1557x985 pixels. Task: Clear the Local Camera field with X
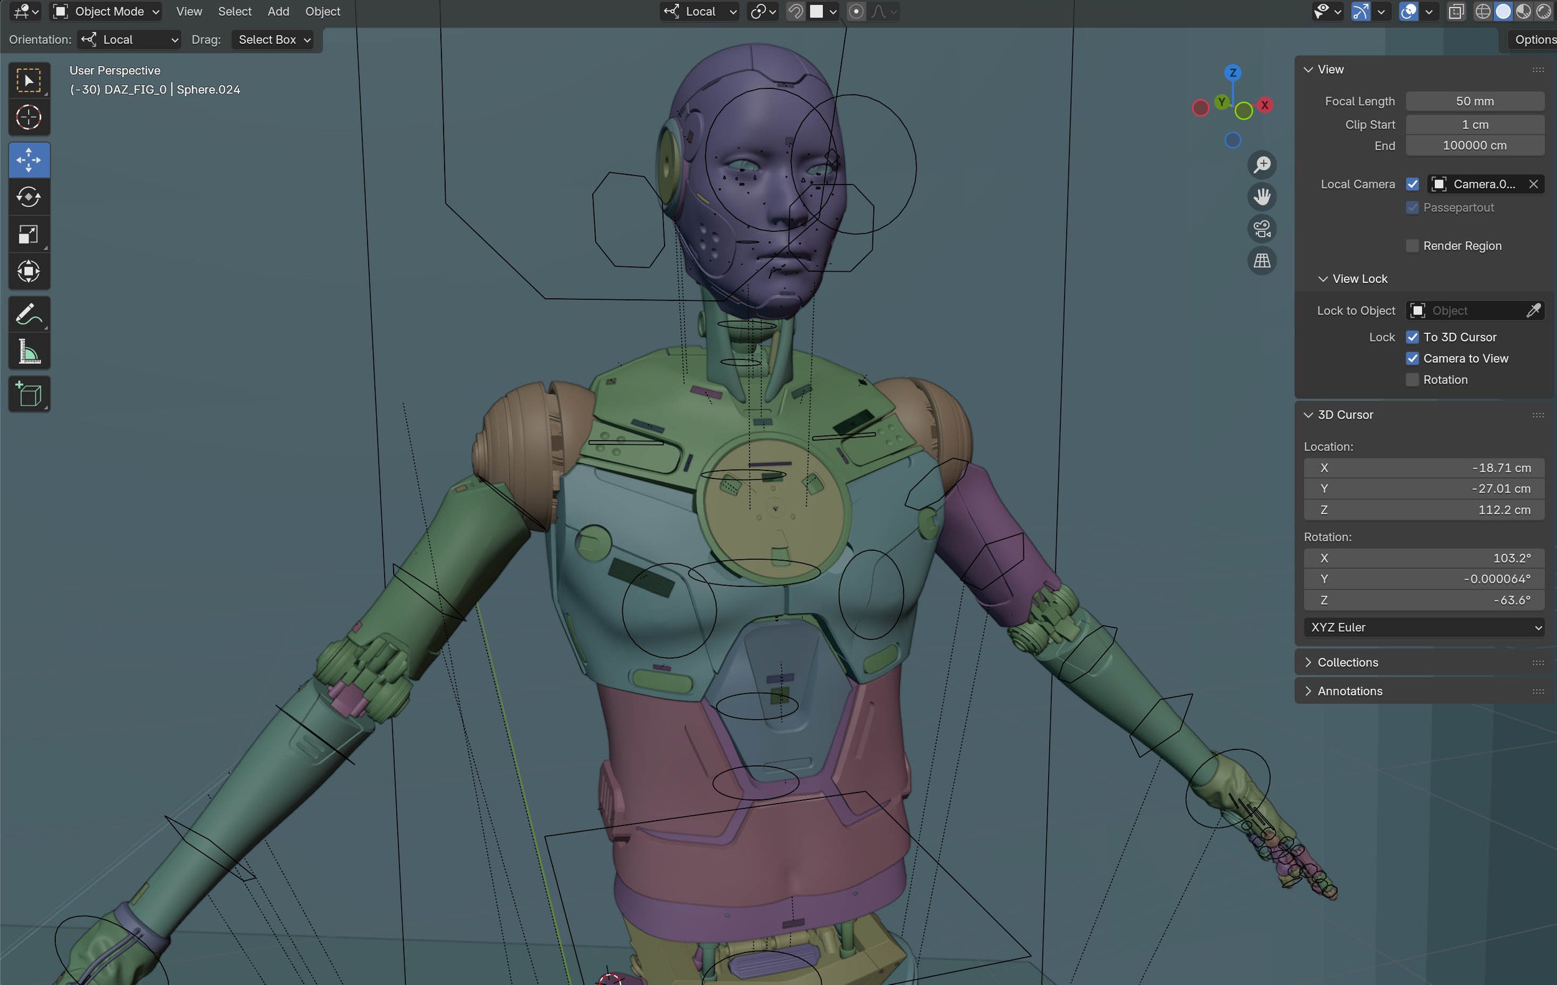pyautogui.click(x=1533, y=184)
